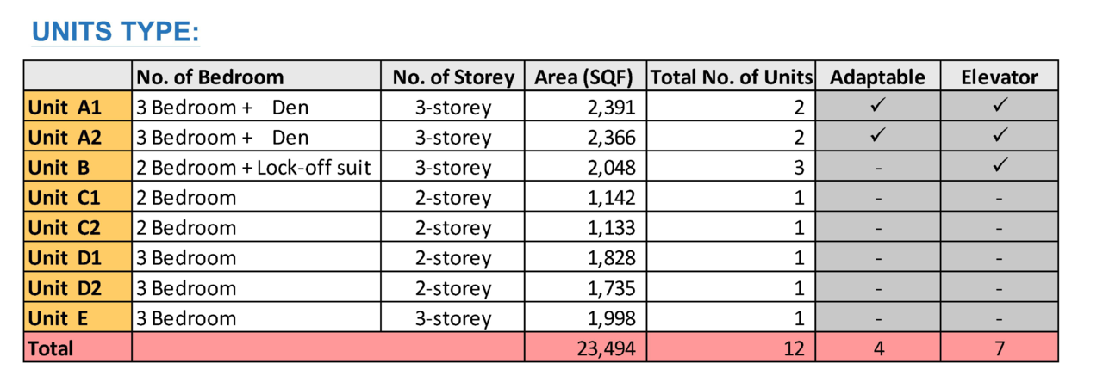Click the Unit A1 Adaptable checkmark
The image size is (1103, 382).
click(x=877, y=107)
